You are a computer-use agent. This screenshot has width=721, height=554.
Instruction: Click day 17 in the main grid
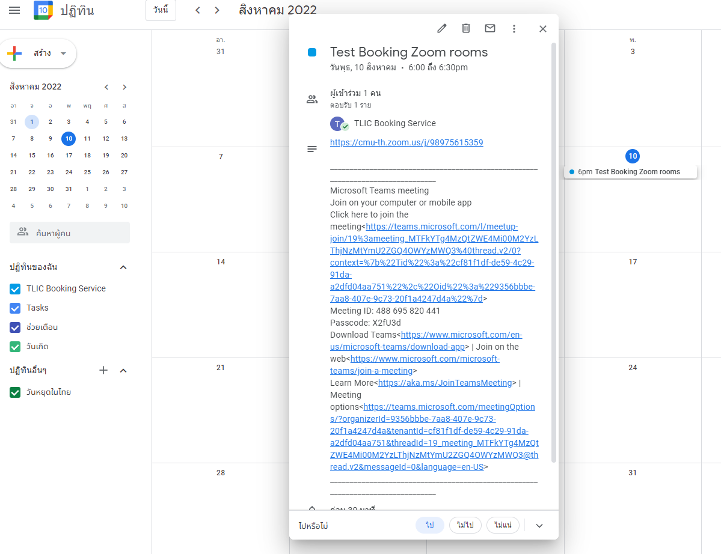633,262
